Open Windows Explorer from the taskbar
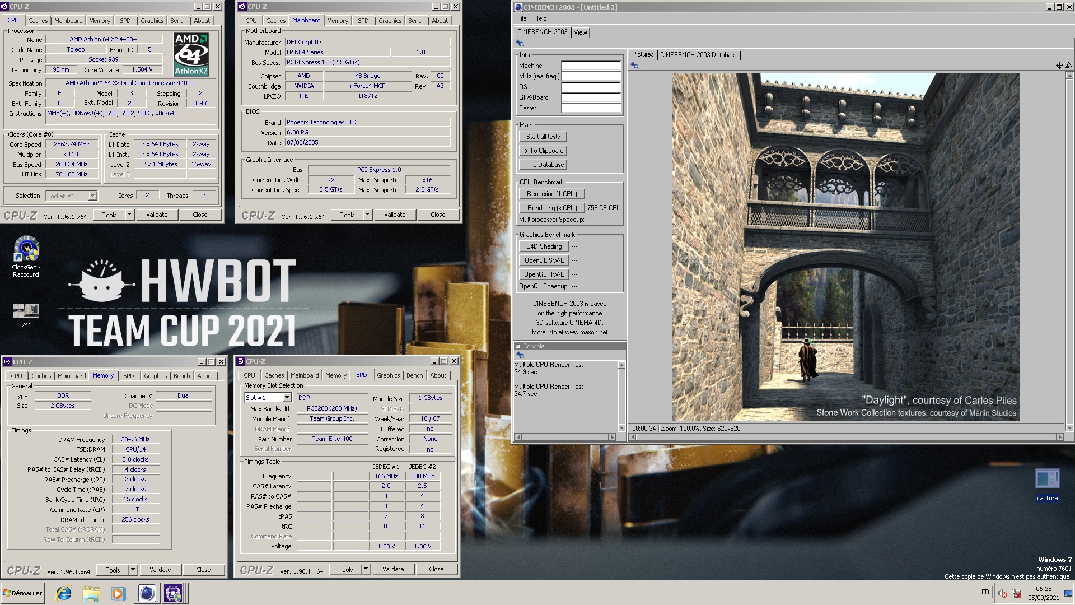This screenshot has height=605, width=1075. (91, 593)
